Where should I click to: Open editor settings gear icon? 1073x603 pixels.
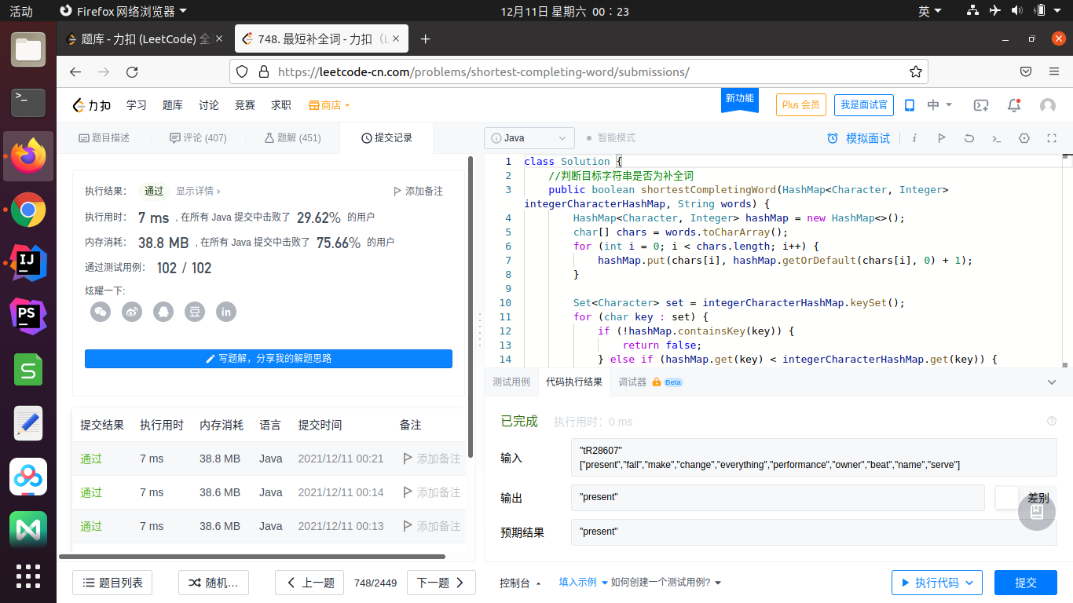pyautogui.click(x=1024, y=138)
